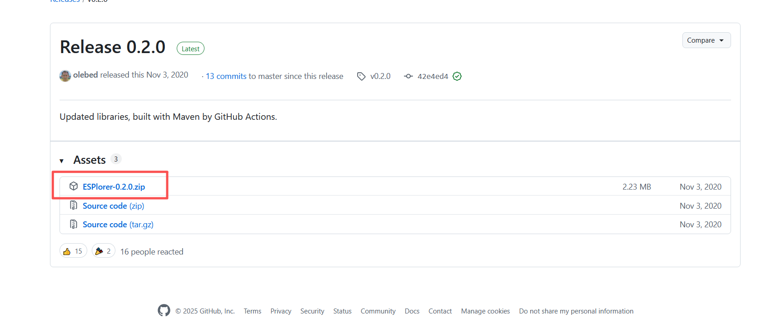Click the tag icon beside v0.2.0

tap(361, 76)
